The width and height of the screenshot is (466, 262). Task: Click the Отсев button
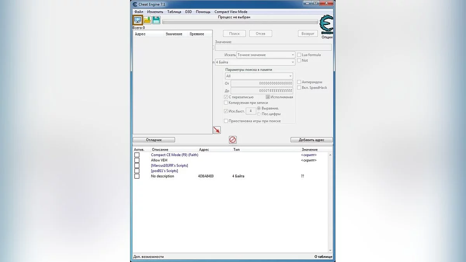click(261, 34)
